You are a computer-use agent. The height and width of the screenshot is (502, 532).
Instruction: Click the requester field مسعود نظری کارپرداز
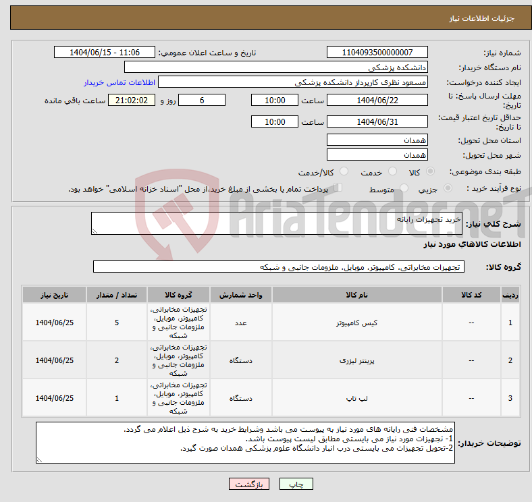[293, 82]
